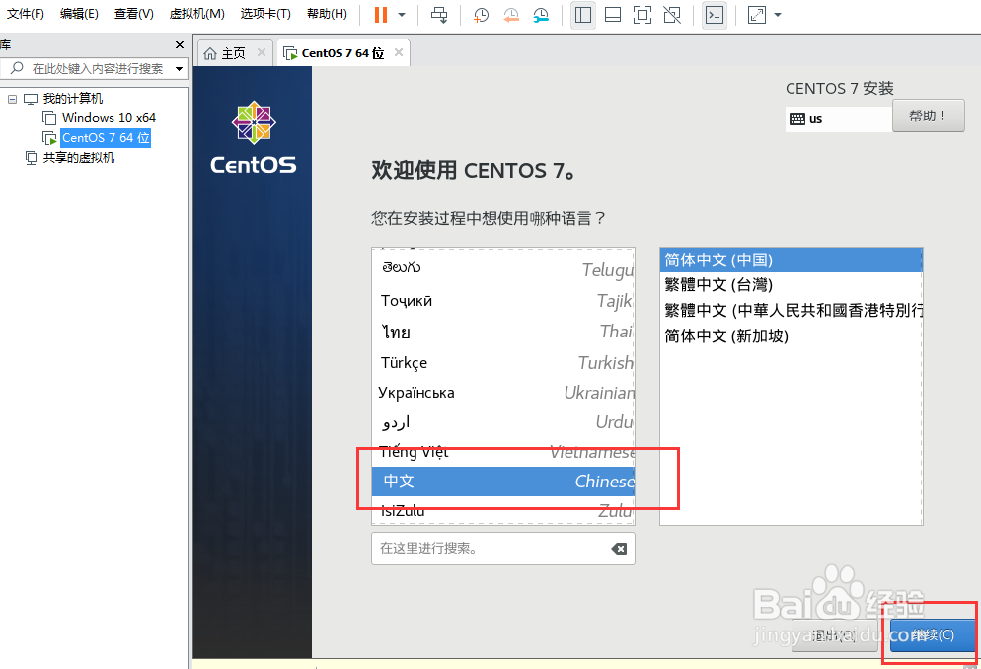Pause the virtual machine with the orange pause icon
981x669 pixels.
pos(380,15)
